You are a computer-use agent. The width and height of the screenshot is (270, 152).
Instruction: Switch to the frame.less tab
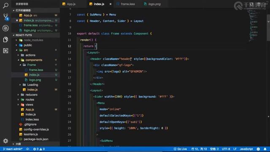click(128, 4)
